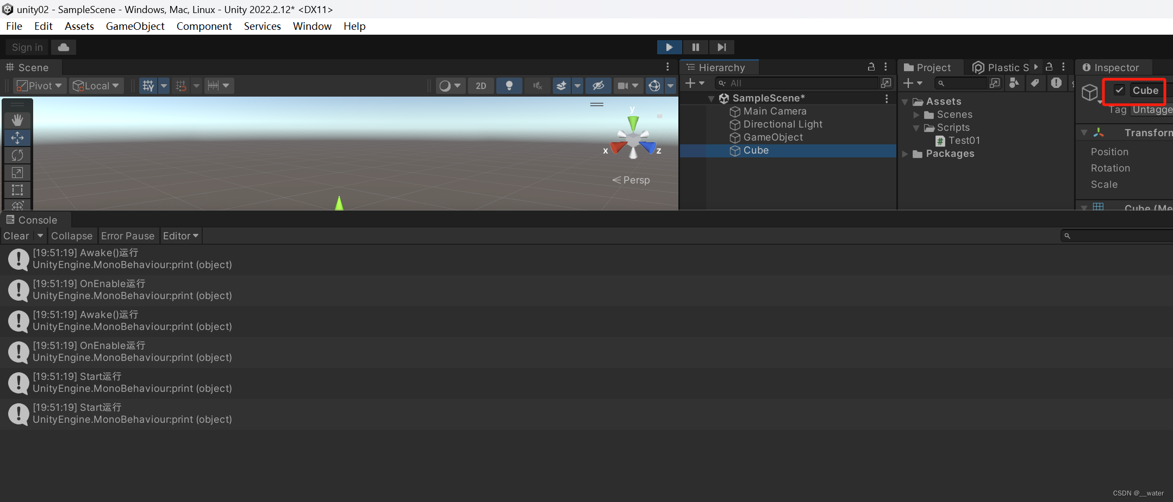Viewport: 1173px width, 502px height.
Task: Collapse the Scripts folder
Action: coord(916,128)
